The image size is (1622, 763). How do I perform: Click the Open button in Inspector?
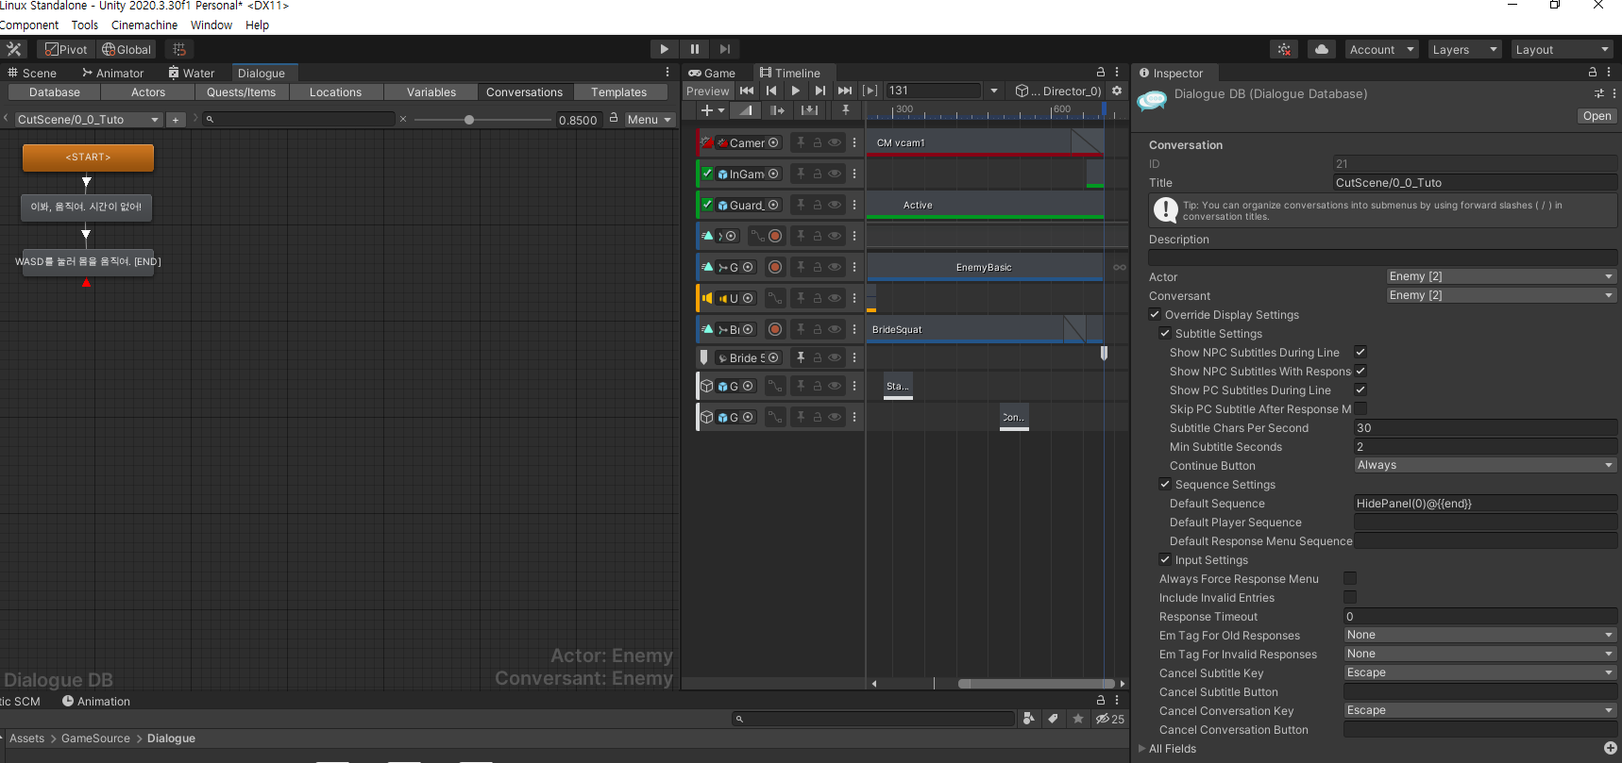1597,116
